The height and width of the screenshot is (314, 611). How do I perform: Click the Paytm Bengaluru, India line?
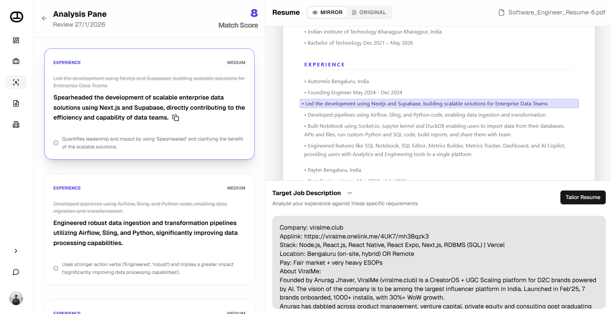click(x=332, y=170)
